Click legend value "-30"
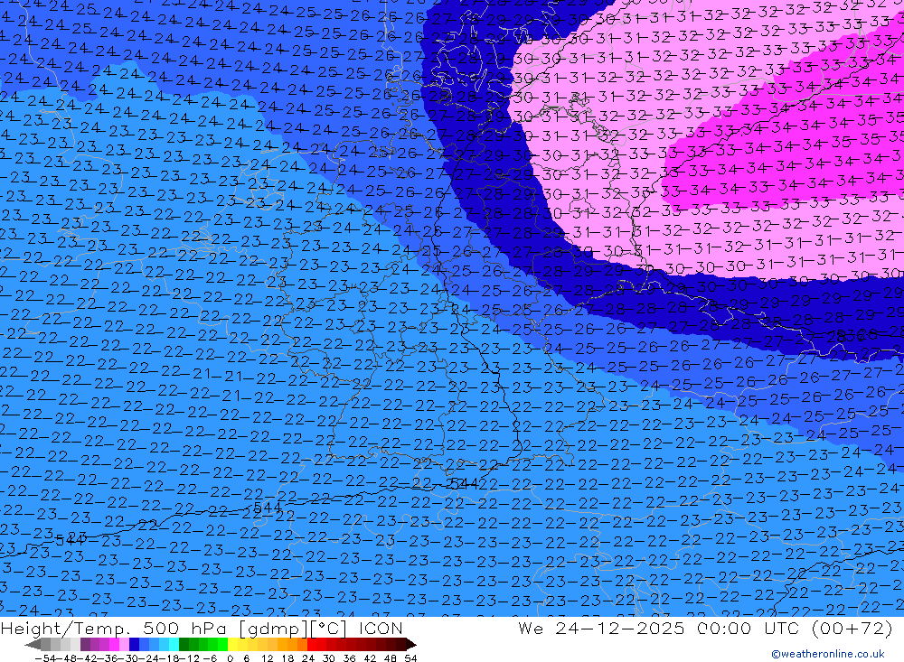This screenshot has height=662, width=904. coord(129,658)
